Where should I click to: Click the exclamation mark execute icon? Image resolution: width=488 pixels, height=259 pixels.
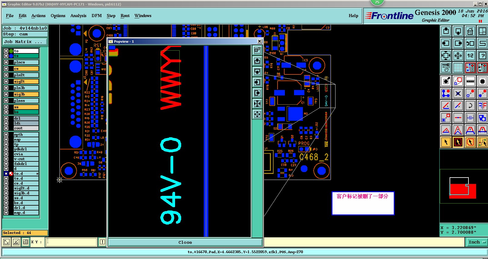102,242
